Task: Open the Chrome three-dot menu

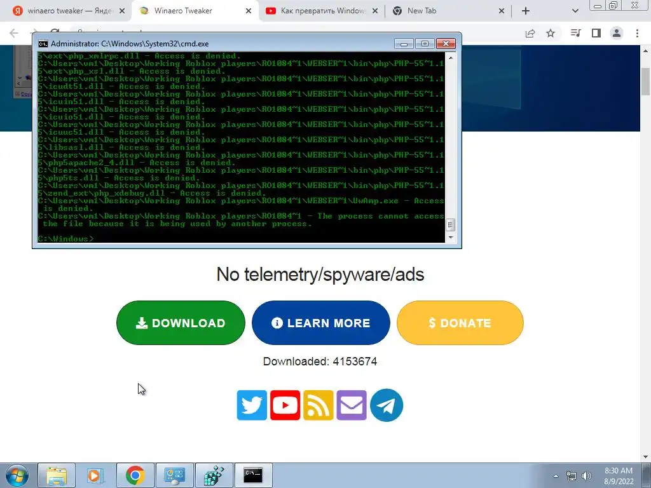Action: coord(637,33)
